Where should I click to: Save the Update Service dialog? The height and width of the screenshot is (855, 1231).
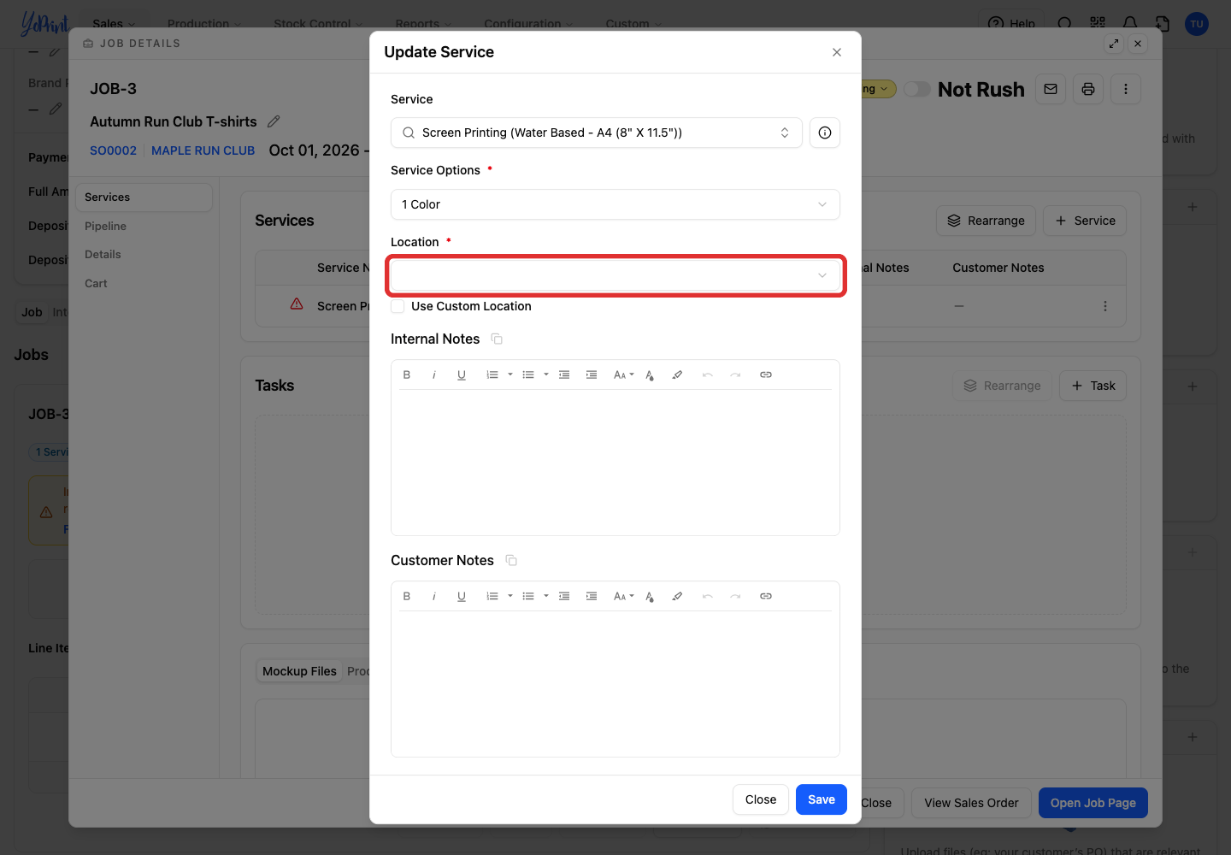pyautogui.click(x=822, y=799)
